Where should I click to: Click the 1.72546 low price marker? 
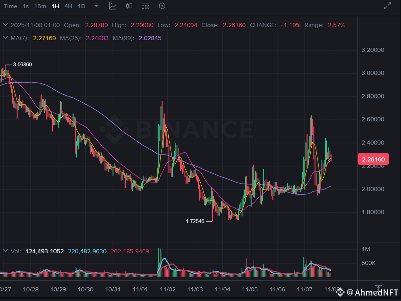tap(195, 221)
